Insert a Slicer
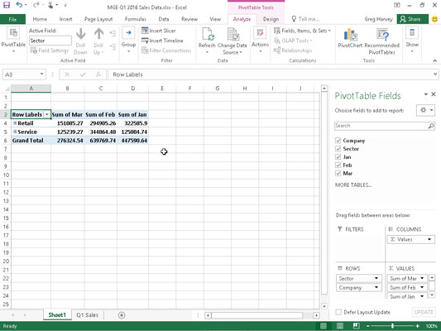441x331 pixels. click(159, 31)
